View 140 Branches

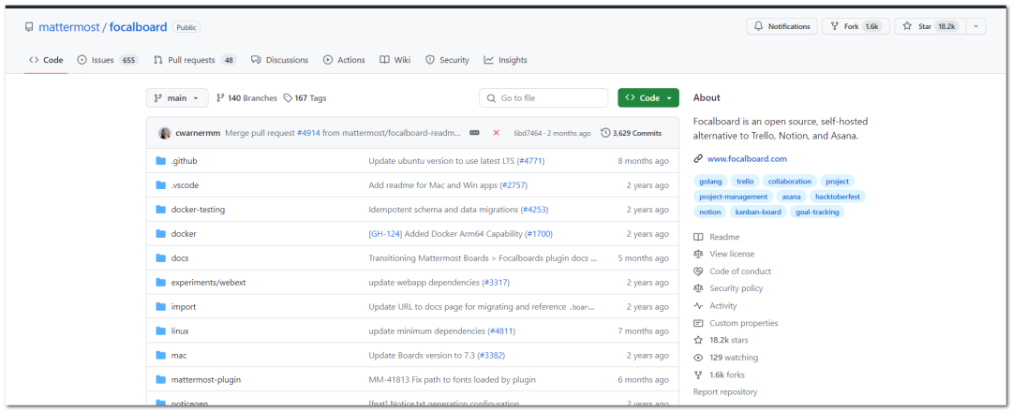pyautogui.click(x=246, y=98)
